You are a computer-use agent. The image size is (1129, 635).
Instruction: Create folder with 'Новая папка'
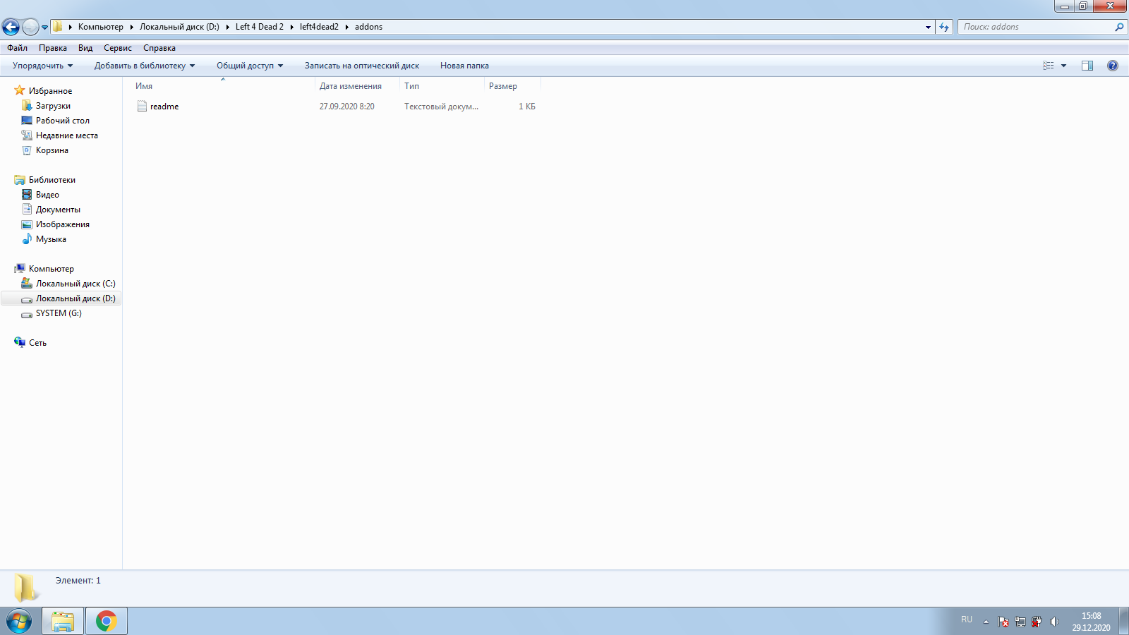click(x=464, y=66)
